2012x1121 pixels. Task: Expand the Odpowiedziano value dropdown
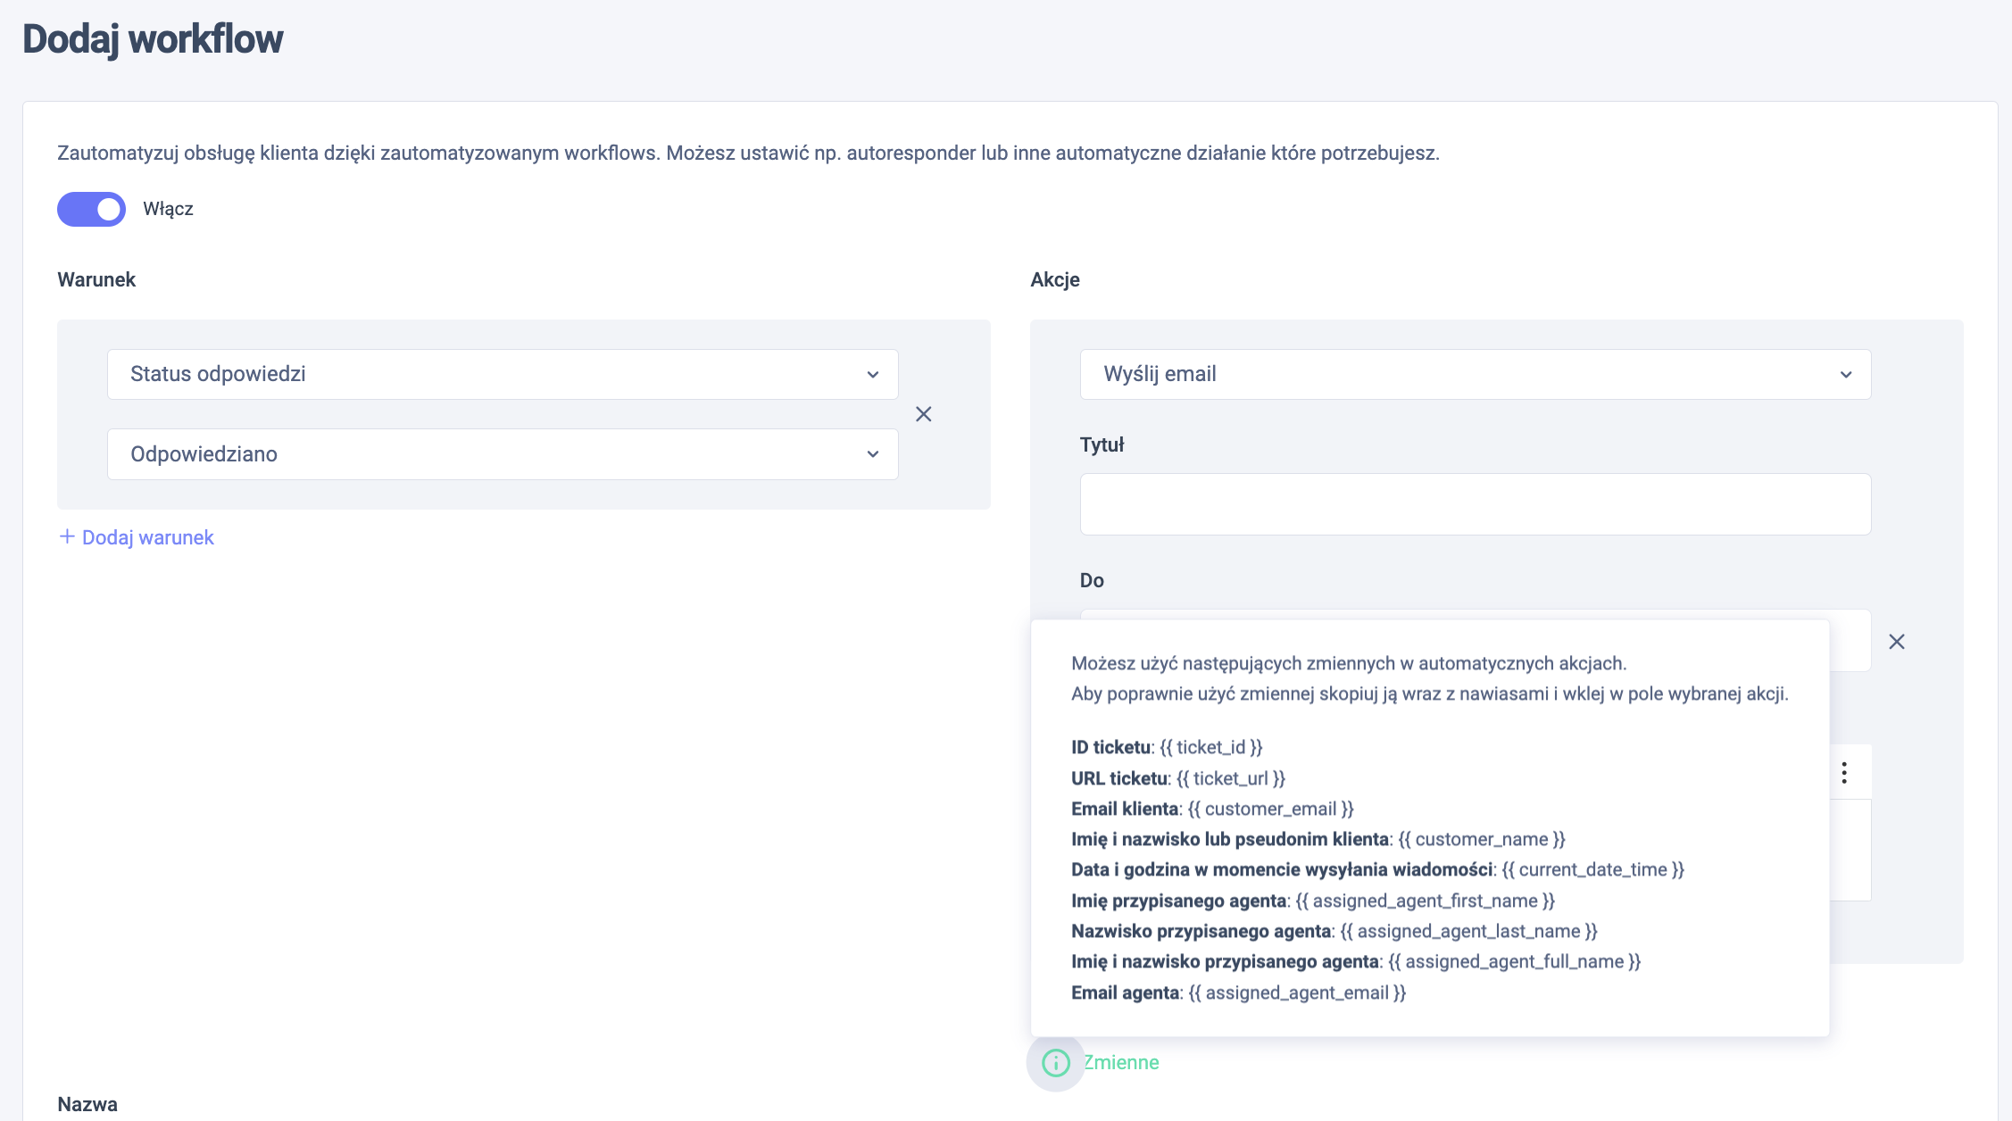[503, 454]
